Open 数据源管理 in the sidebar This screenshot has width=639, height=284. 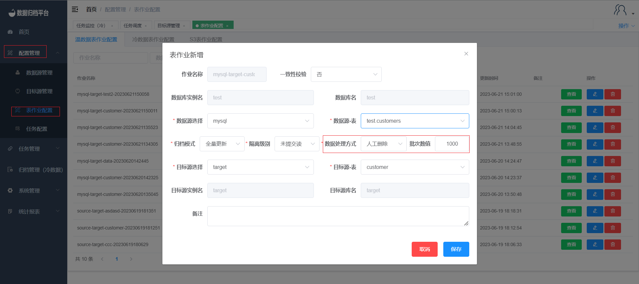[34, 73]
